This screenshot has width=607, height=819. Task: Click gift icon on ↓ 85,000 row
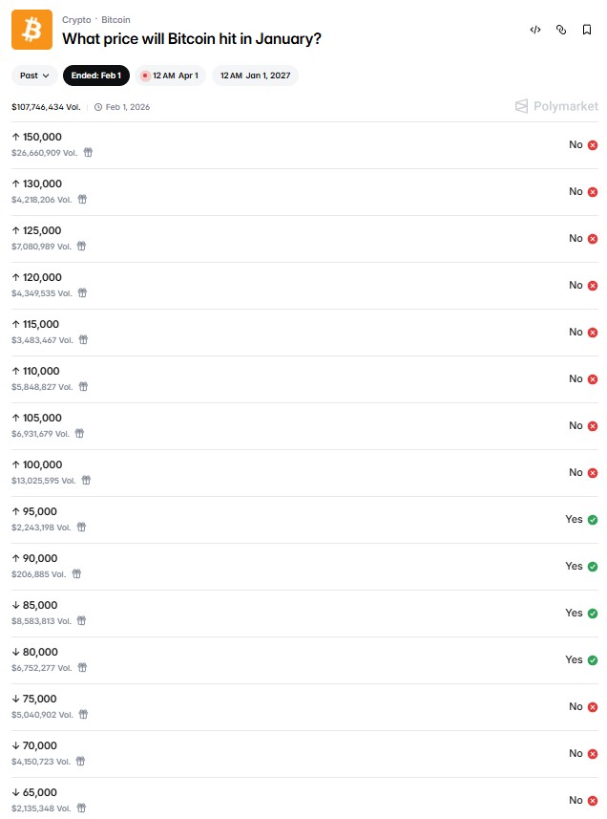point(81,621)
